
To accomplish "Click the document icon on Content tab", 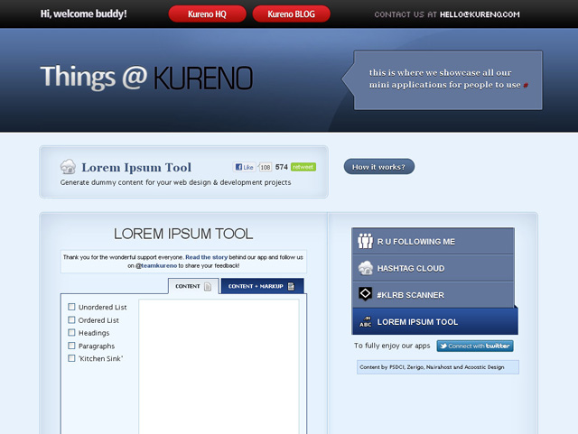I will pos(208,287).
